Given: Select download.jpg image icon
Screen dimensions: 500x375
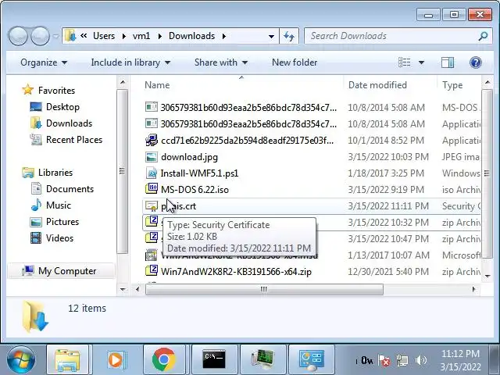Looking at the screenshot, I should (152, 156).
